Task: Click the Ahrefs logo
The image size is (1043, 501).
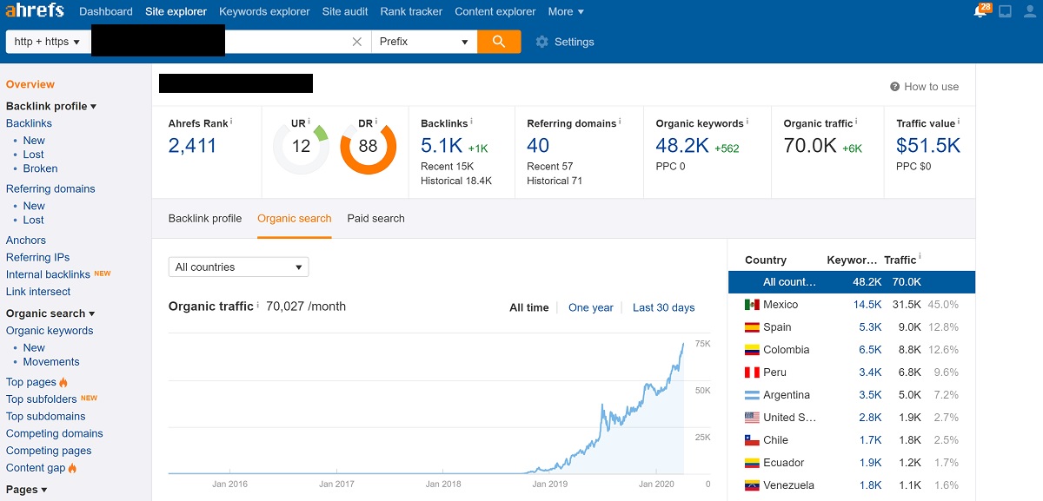Action: (x=36, y=11)
